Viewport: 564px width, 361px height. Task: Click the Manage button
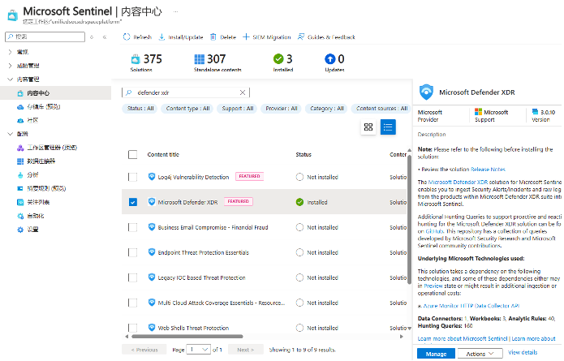(436, 355)
